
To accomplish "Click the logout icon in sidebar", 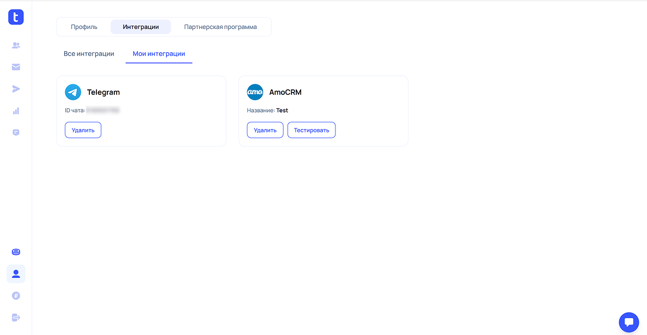I will 16,318.
